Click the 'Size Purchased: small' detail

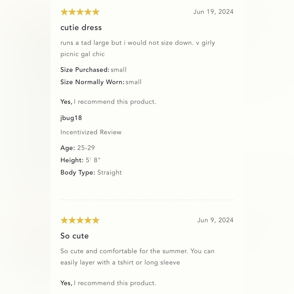(x=93, y=70)
